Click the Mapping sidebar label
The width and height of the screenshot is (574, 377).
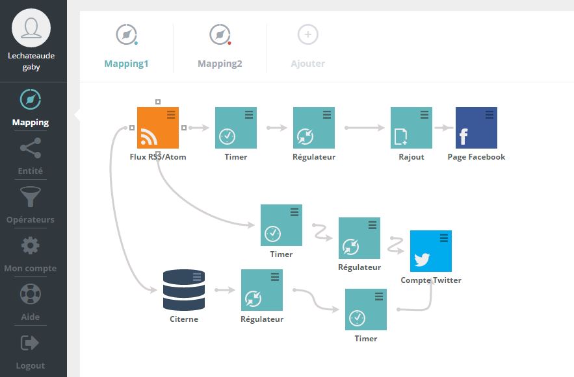31,123
